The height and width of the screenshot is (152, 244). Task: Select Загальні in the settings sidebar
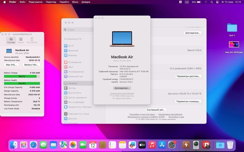pos(78,83)
